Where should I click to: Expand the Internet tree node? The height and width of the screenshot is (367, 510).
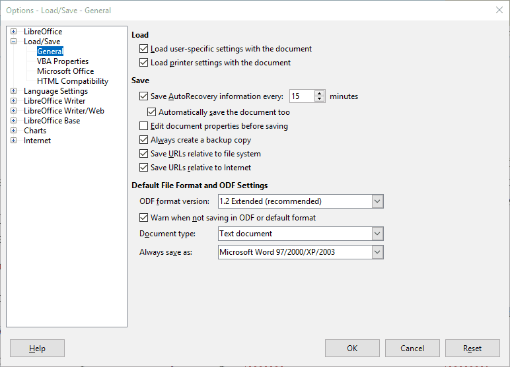13,141
